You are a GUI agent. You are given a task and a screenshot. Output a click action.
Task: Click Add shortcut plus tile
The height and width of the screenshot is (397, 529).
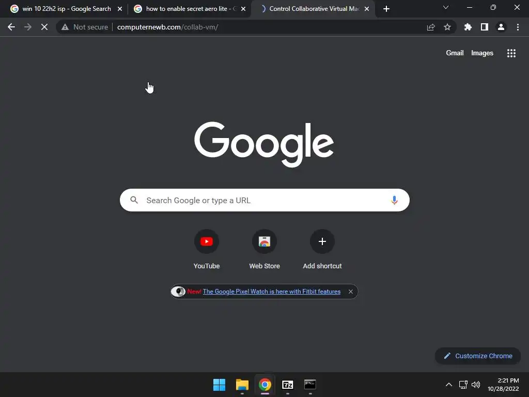pos(322,249)
